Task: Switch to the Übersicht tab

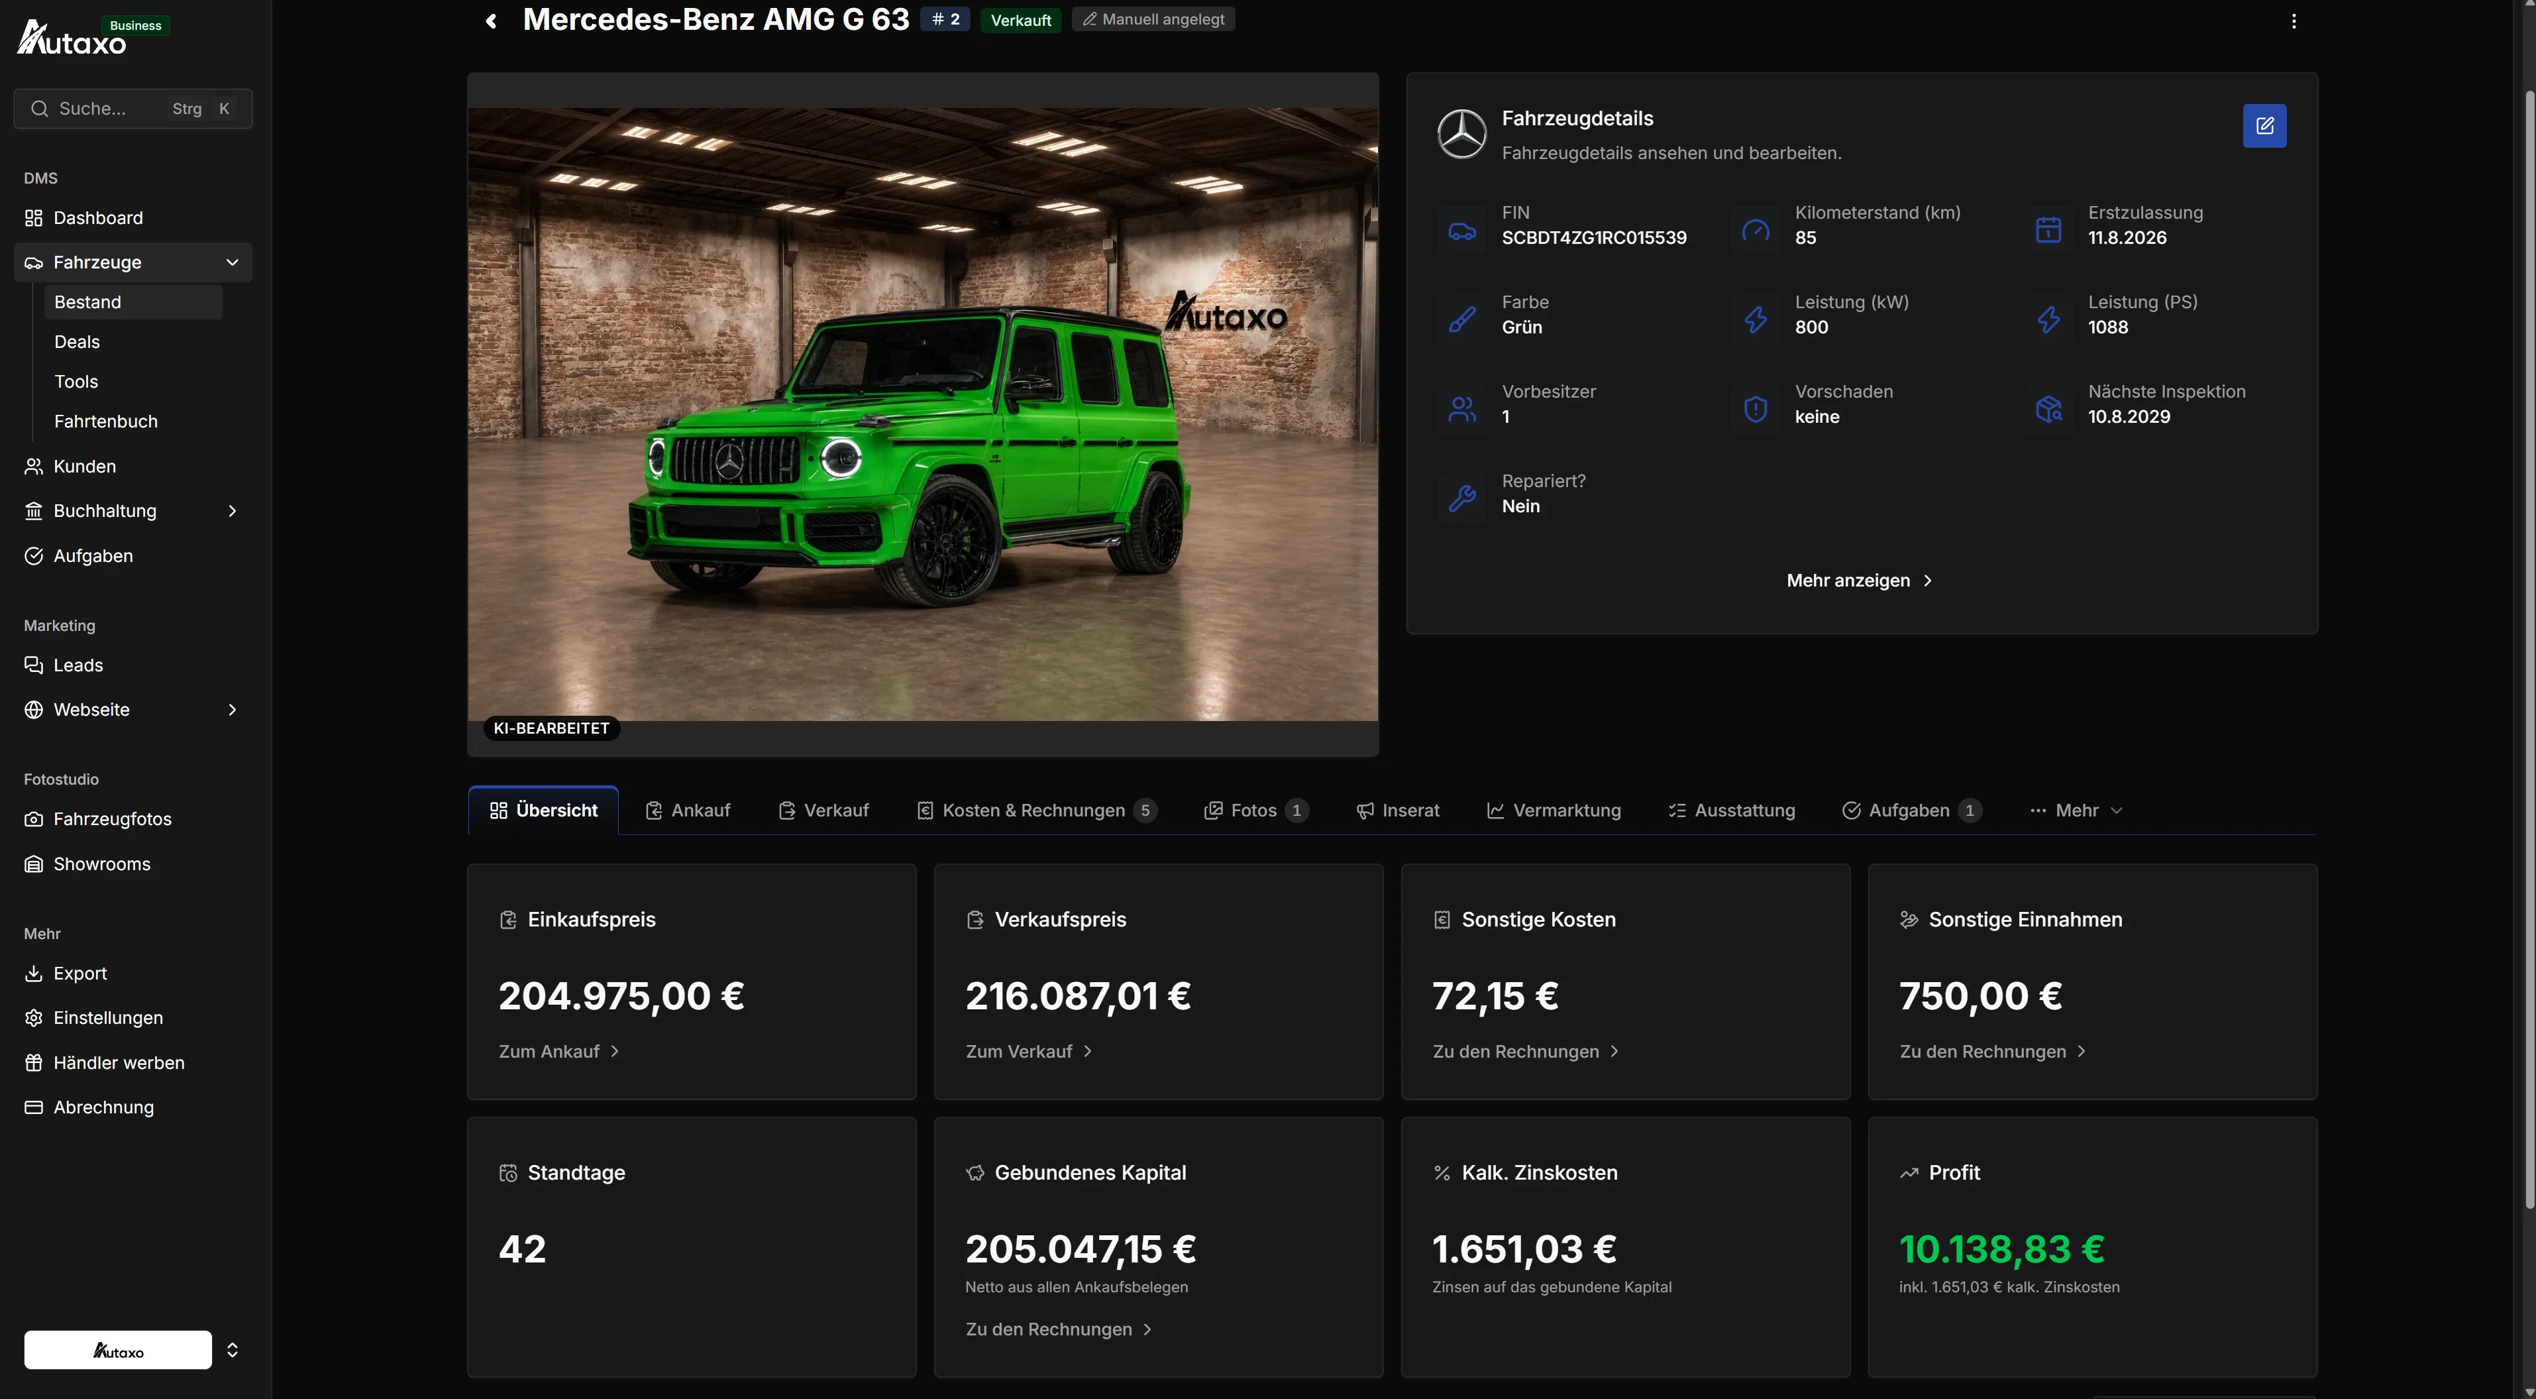Action: pyautogui.click(x=543, y=811)
